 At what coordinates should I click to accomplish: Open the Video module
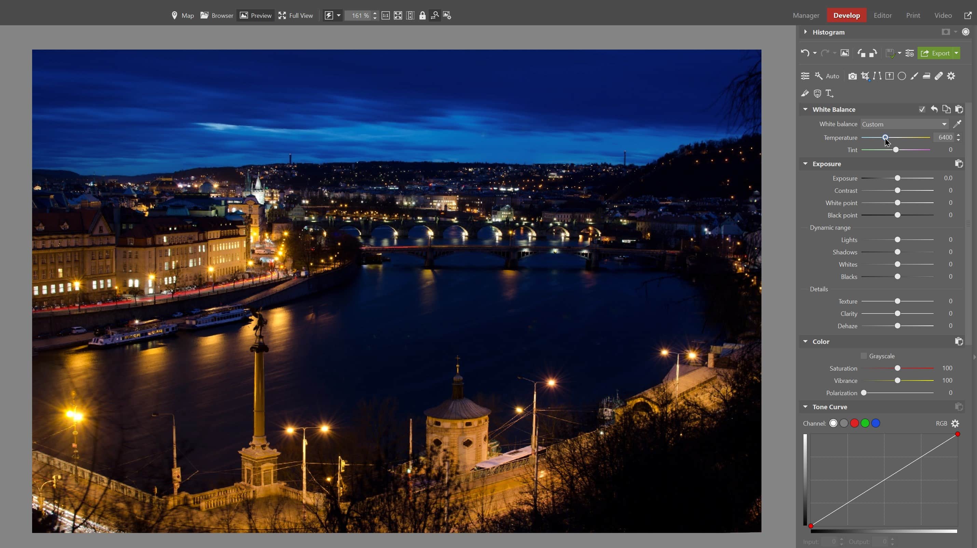(x=943, y=16)
